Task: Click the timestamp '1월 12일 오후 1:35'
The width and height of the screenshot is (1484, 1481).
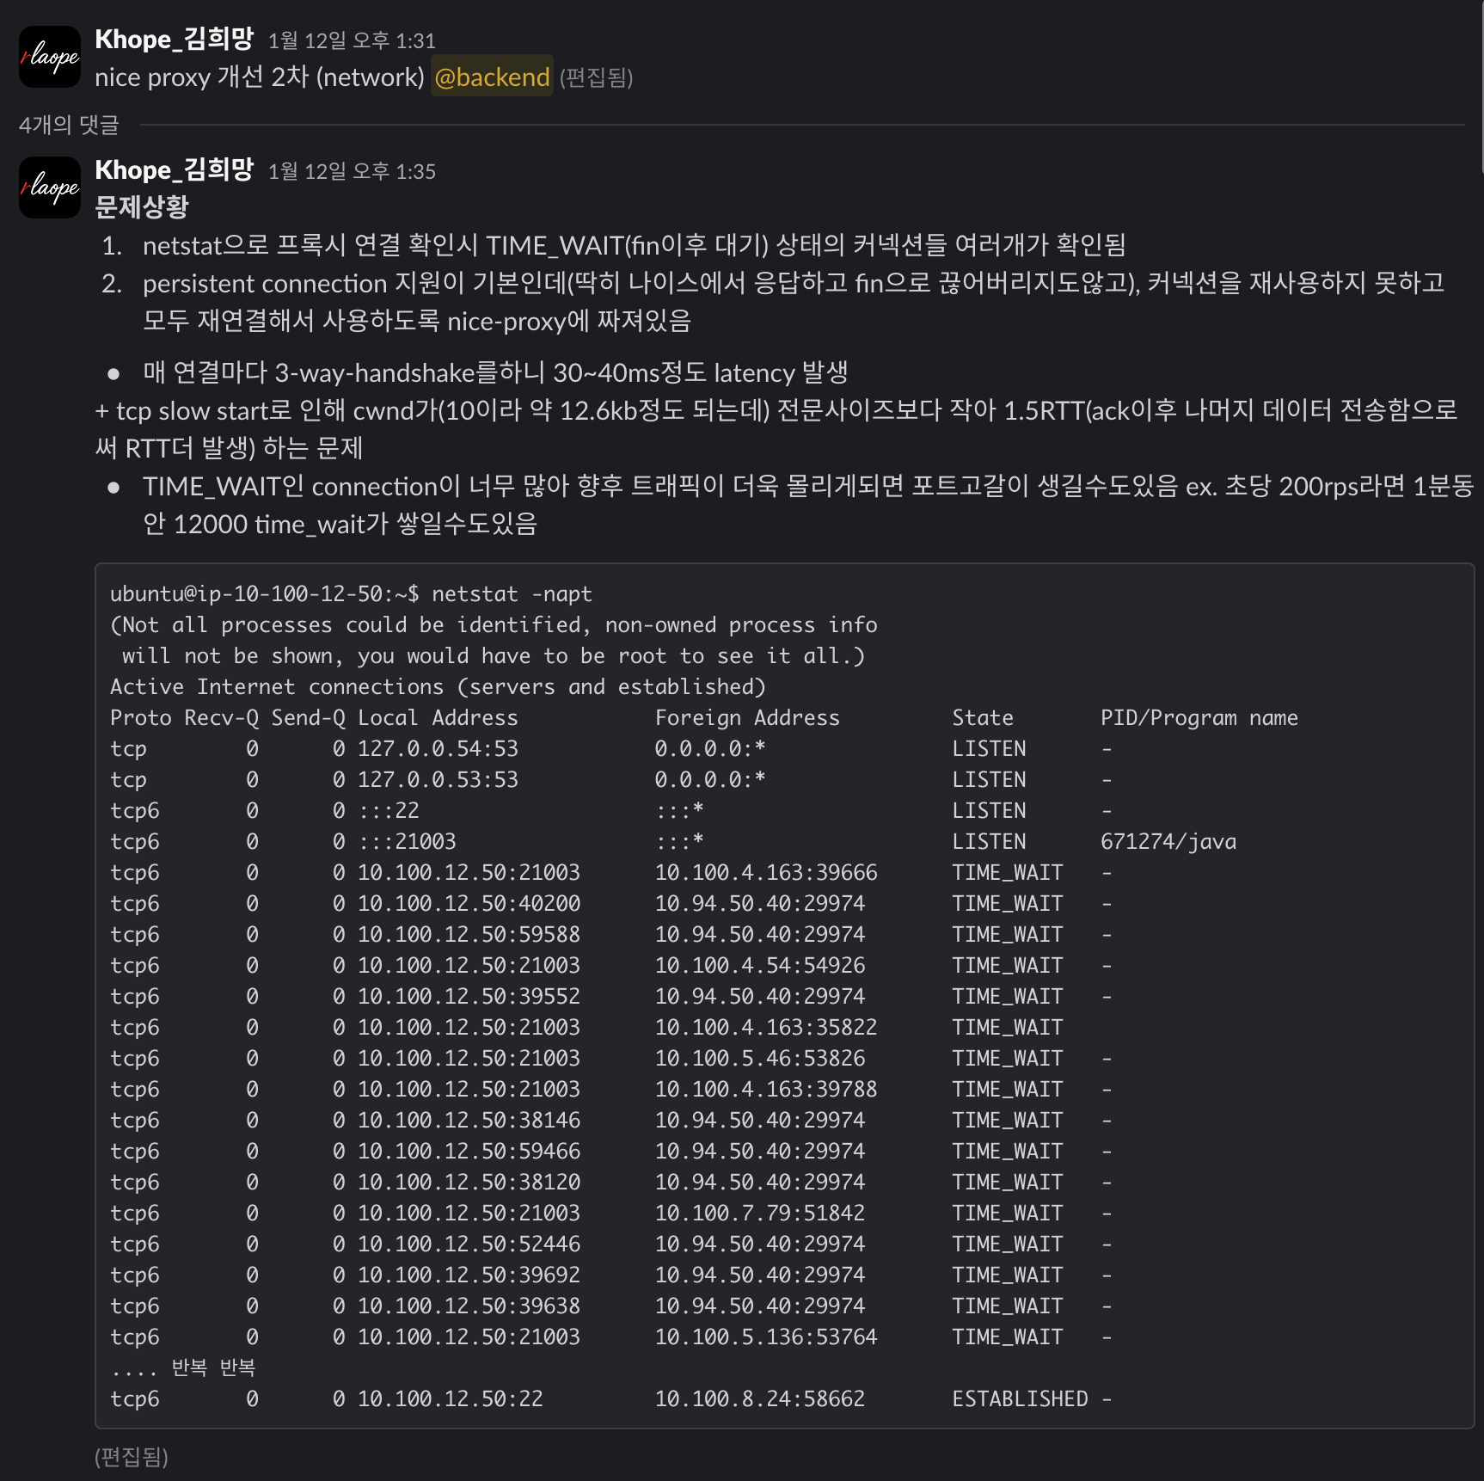Action: (353, 171)
